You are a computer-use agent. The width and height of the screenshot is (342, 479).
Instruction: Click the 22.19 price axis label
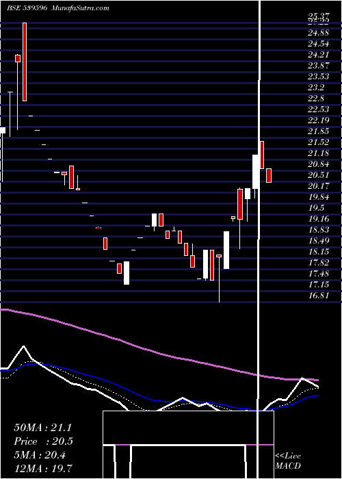319,120
